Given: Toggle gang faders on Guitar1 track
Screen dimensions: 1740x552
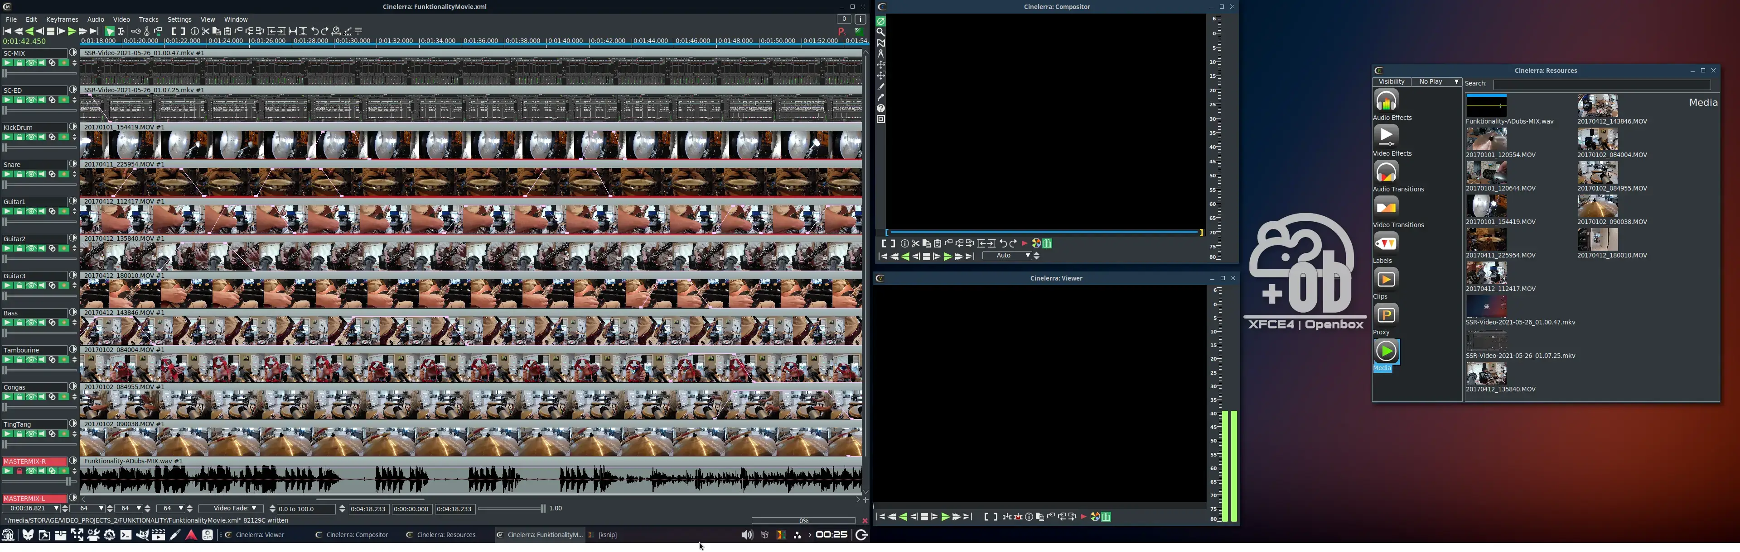Looking at the screenshot, I should point(52,211).
